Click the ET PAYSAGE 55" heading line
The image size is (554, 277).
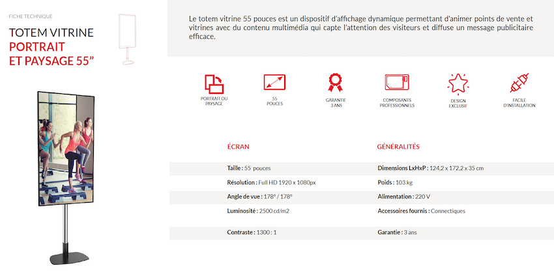coord(51,61)
